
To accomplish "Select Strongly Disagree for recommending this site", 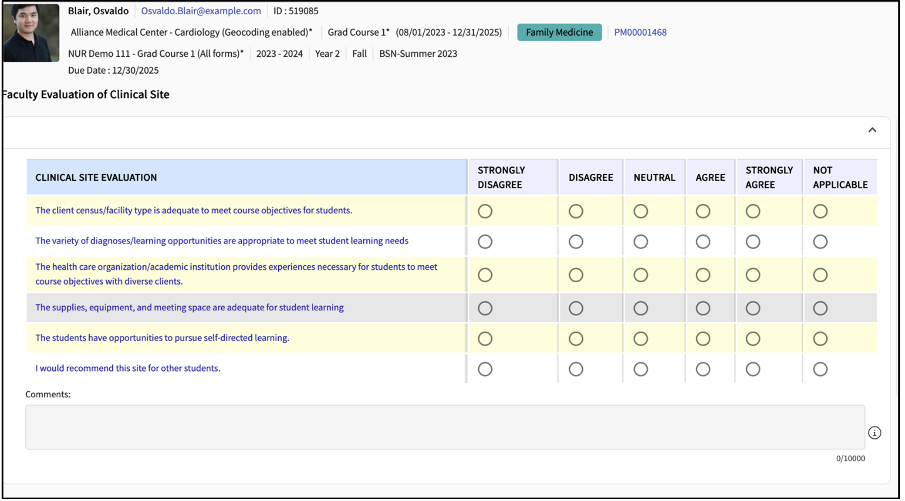I will coord(485,369).
